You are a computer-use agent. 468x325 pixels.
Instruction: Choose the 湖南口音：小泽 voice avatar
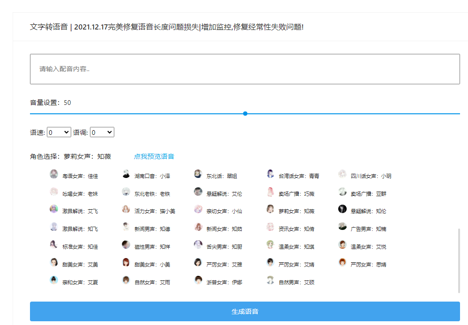tap(126, 174)
